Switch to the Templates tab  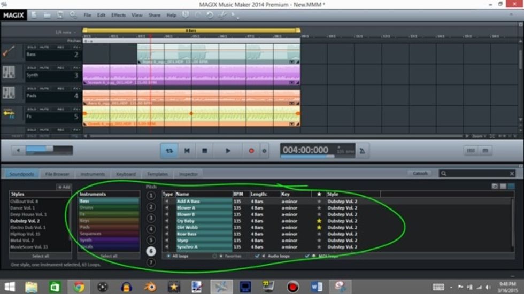point(157,174)
